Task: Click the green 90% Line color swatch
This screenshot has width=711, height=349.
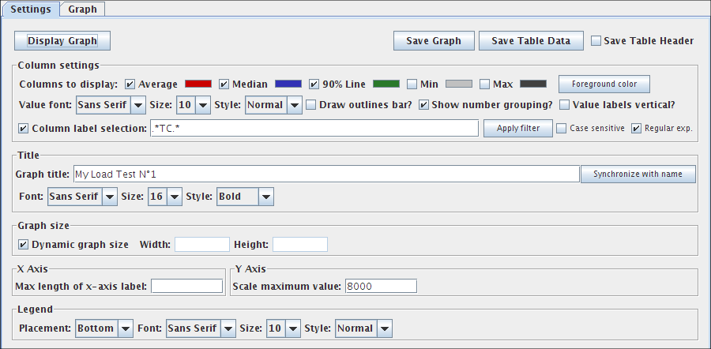Action: 386,84
